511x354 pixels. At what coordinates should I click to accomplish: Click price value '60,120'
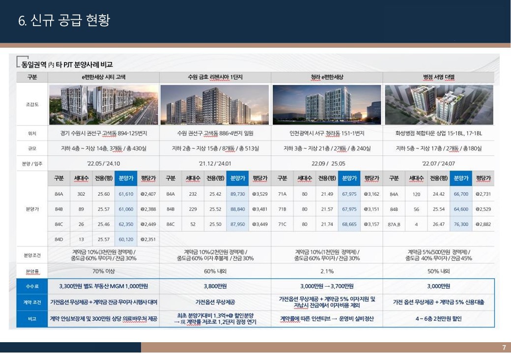point(126,239)
